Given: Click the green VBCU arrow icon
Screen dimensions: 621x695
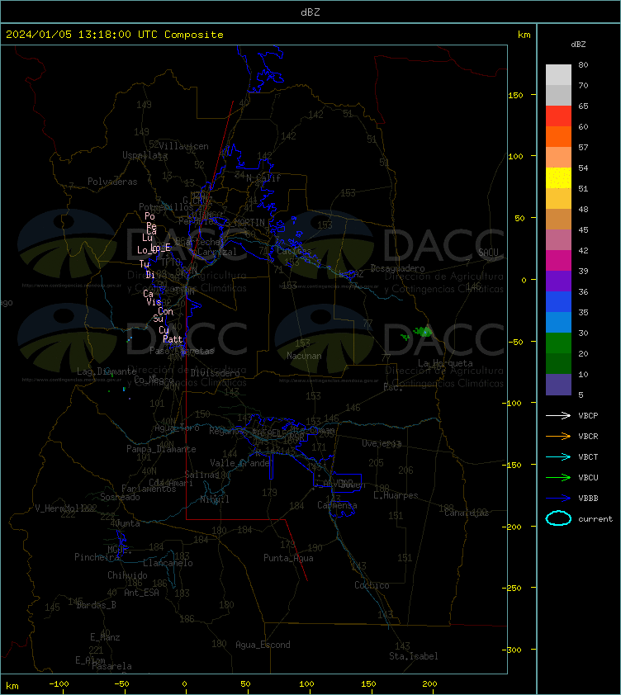Looking at the screenshot, I should 558,477.
